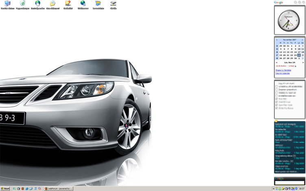Launch Internet Explorer from Quick Launch
306x191 pixels.
[x=27, y=189]
